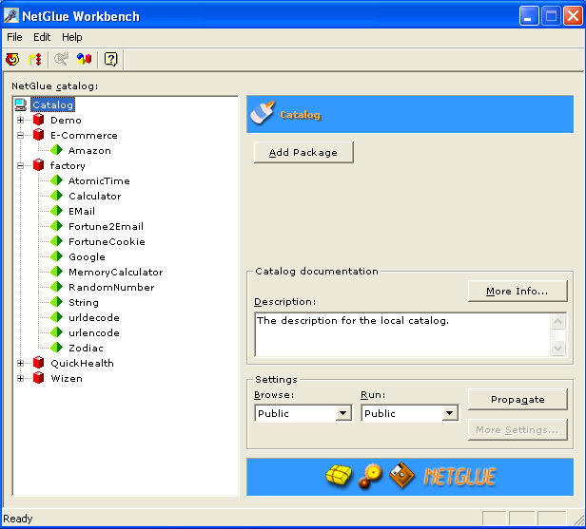Image resolution: width=586 pixels, height=529 pixels.
Task: Click the green diamond icon beside FortuneCookie
Action: coord(56,241)
